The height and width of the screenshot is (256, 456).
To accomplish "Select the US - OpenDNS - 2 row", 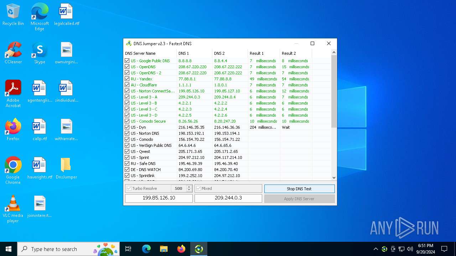I will 227,73.
